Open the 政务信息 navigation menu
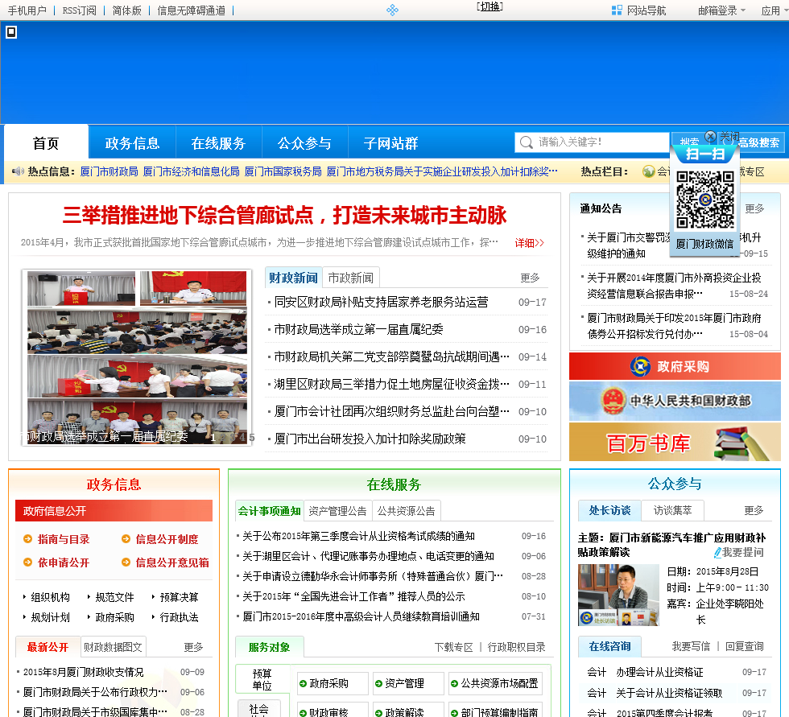Screen dimensions: 789x717 click(x=132, y=143)
